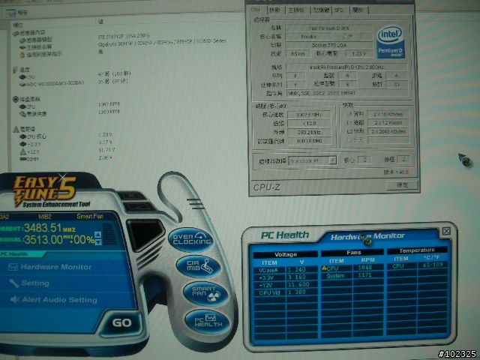Switch to the Smart Fan tab in EasyTune5
This screenshot has width=480, height=360.
pos(90,217)
